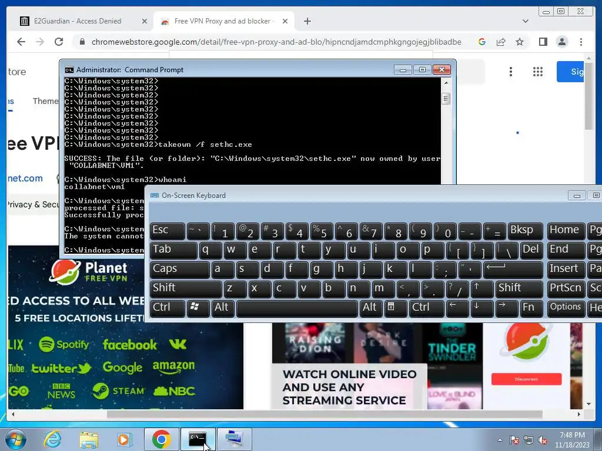The image size is (602, 451).
Task: Click the Windows logo key
Action: [198, 308]
